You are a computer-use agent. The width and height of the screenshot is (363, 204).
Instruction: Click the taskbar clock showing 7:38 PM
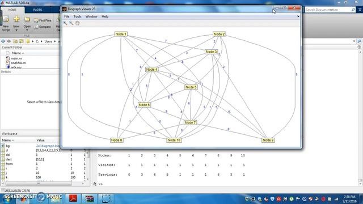pyautogui.click(x=349, y=199)
